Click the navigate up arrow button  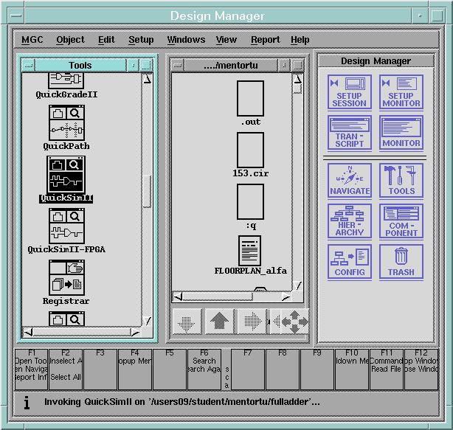[x=218, y=322]
